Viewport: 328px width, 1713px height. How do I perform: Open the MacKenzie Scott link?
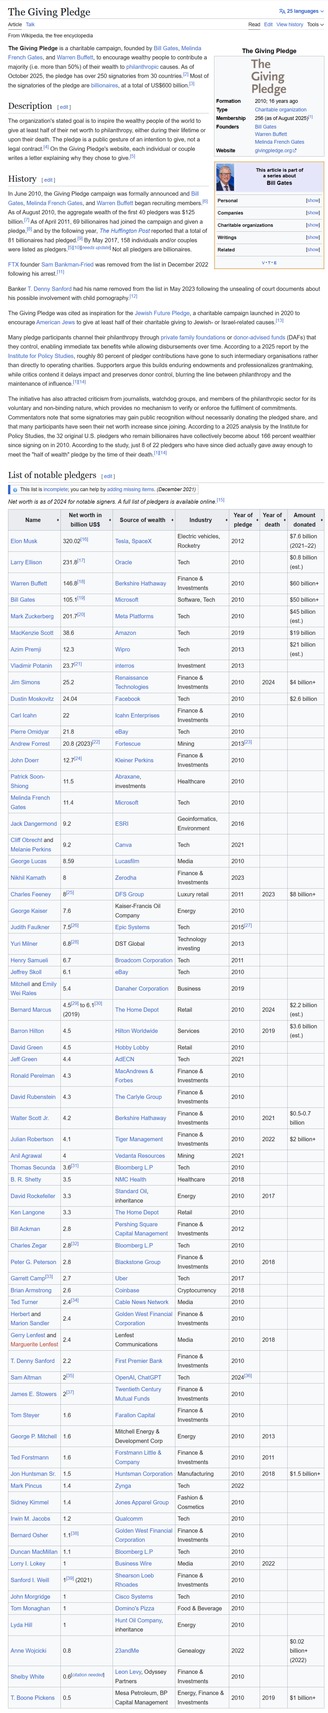click(x=32, y=633)
